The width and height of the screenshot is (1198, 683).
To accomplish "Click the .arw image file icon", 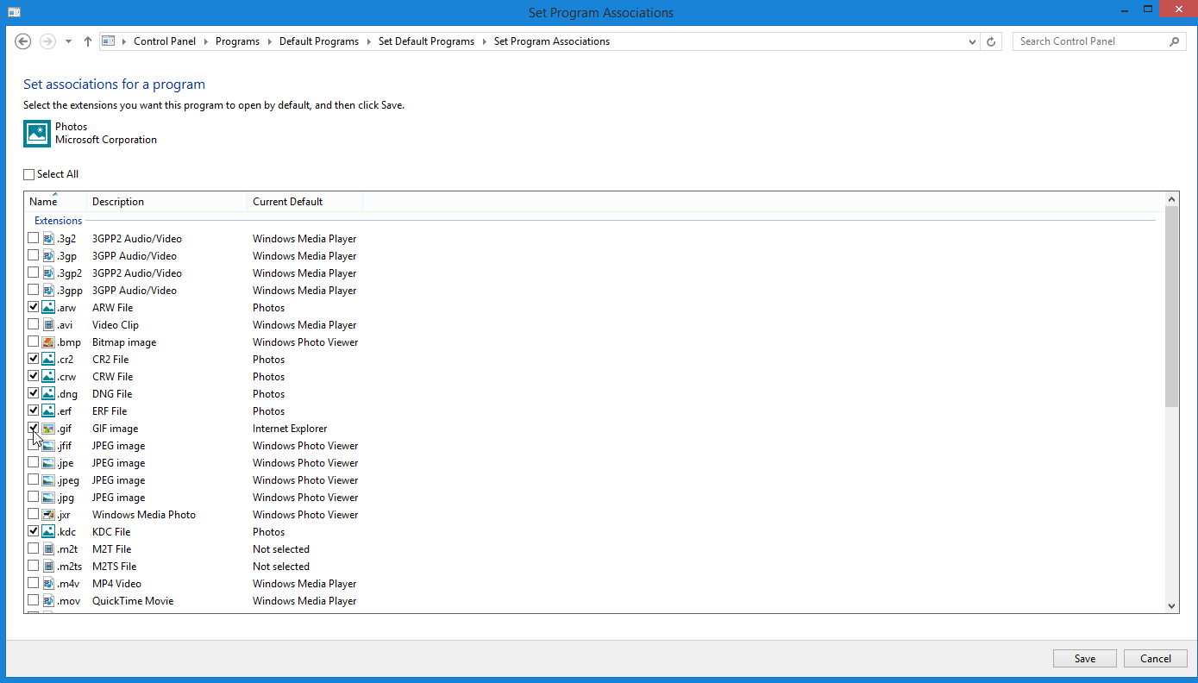I will click(48, 308).
